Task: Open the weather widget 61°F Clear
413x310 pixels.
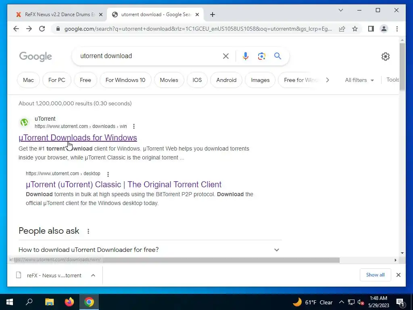Action: (313, 302)
